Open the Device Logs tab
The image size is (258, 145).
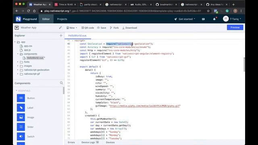coord(90,142)
